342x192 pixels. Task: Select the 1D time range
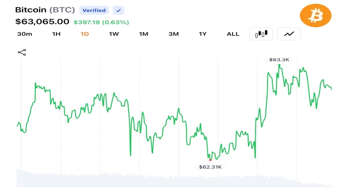pos(85,34)
